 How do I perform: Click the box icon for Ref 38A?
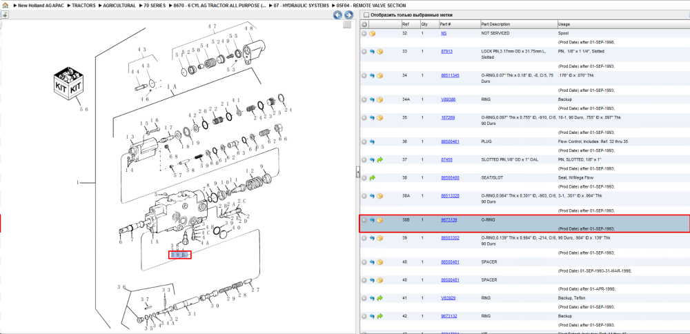379,196
